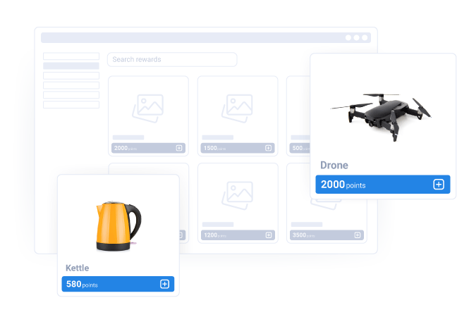Screen dimensions: 469x317
Task: Add the 1500 points reward using its plus icon
Action: [x=268, y=148]
